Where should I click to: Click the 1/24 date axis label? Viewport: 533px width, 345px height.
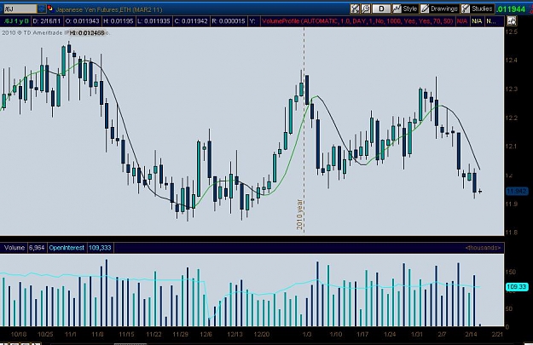390,334
